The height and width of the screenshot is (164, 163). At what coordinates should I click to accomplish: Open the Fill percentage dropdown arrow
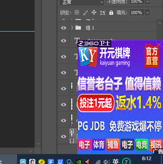[x=147, y=12]
